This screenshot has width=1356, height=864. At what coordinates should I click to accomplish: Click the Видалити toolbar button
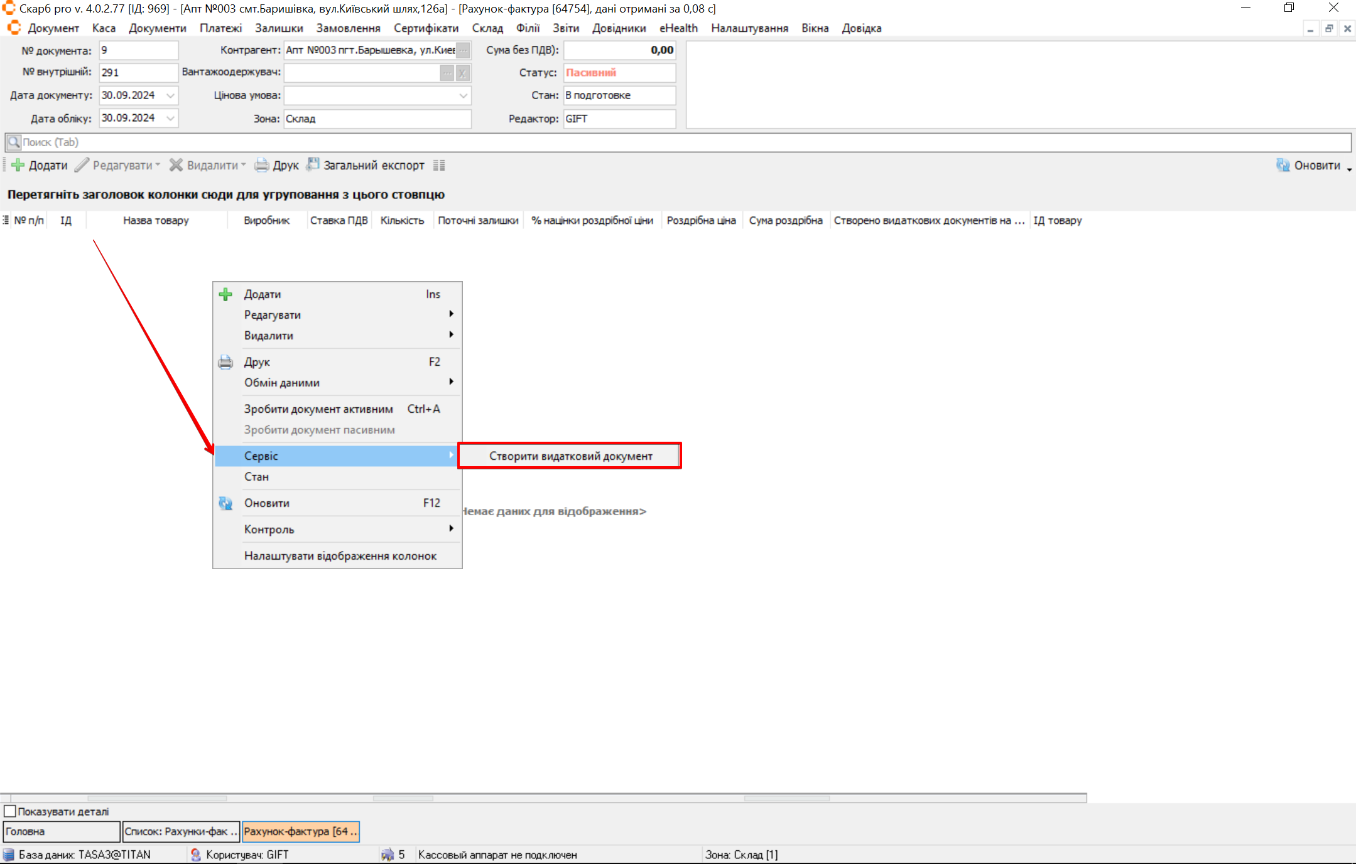pos(207,165)
